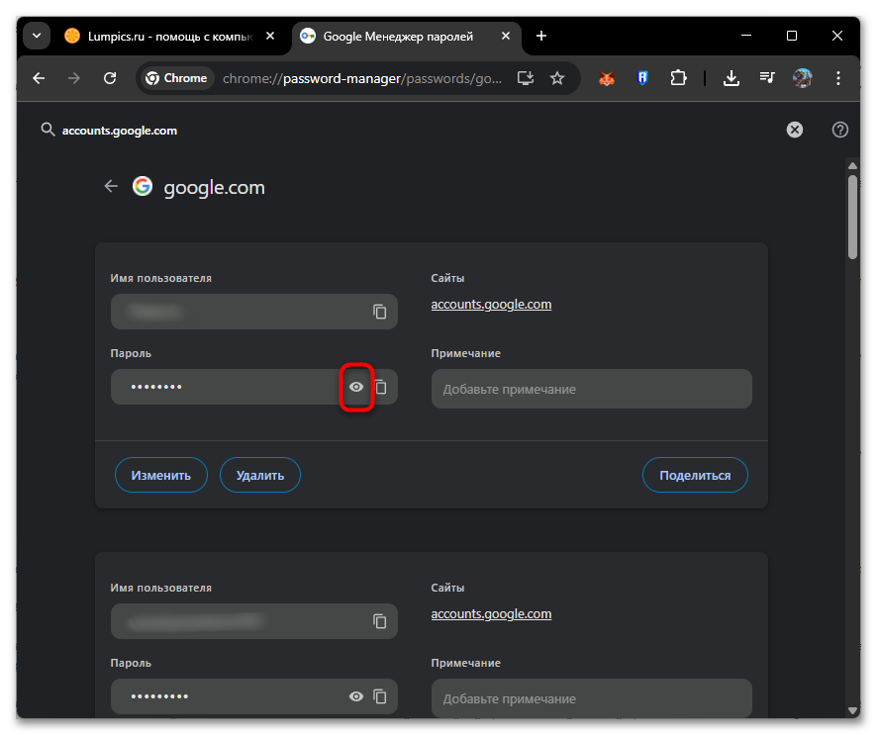
Task: Copy the password in the second card
Action: coord(380,696)
